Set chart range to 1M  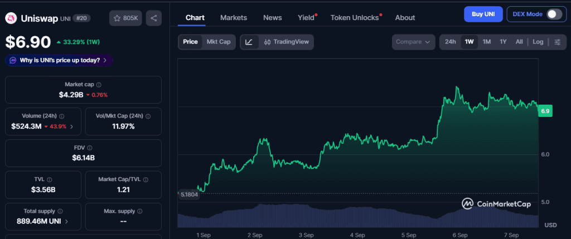point(486,42)
